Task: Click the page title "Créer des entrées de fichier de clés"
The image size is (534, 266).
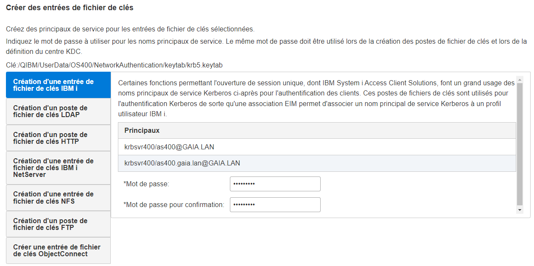Action: 70,8
